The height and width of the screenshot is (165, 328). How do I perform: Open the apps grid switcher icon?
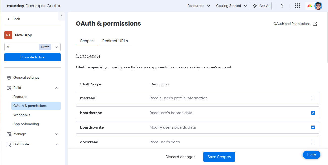tap(298, 6)
